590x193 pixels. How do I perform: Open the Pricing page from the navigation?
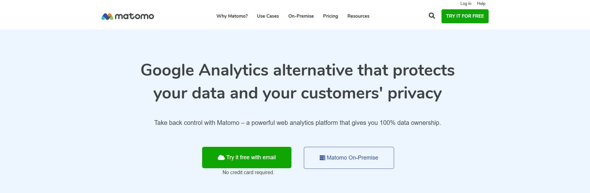[x=330, y=16]
